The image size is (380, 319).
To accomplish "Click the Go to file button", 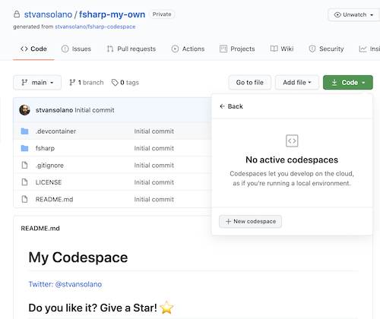I will click(250, 82).
